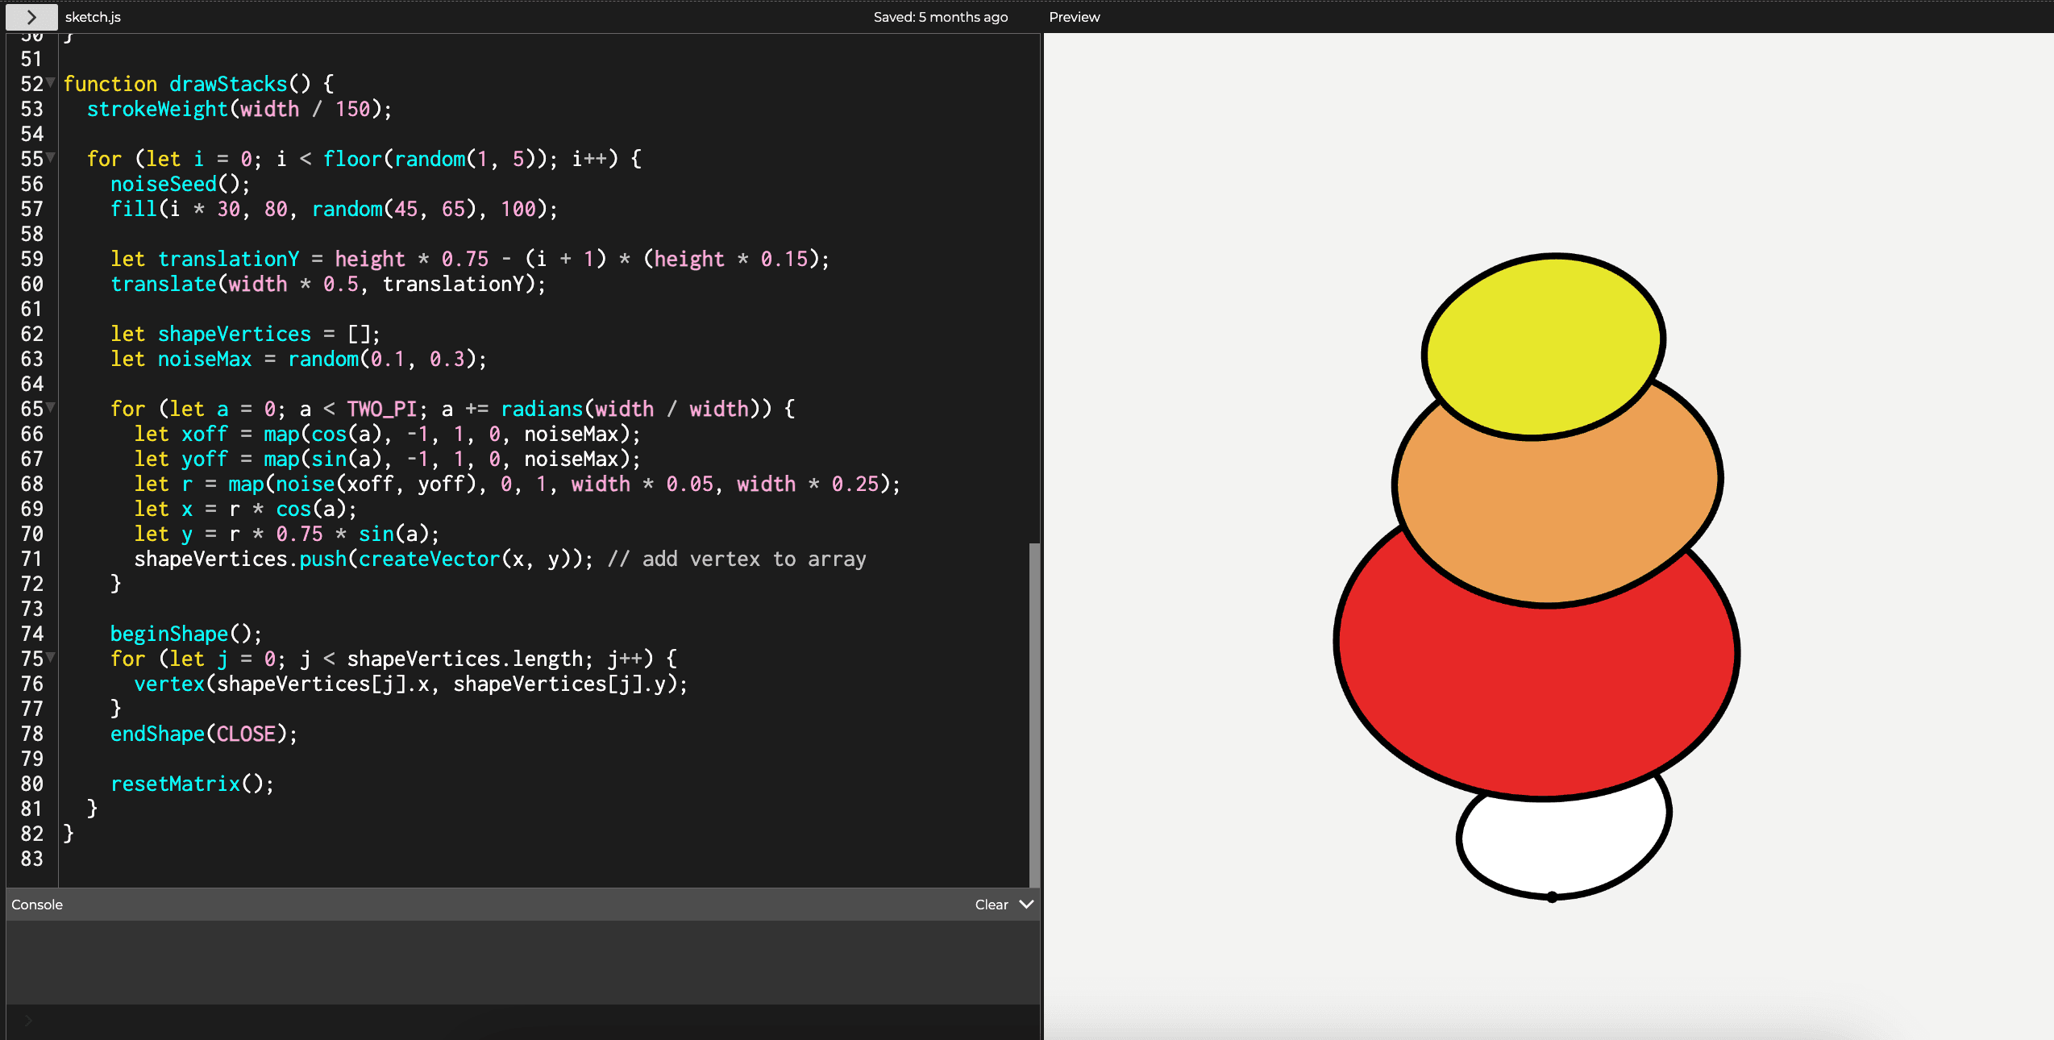Click the editor vertical scrollbar thumb

click(1034, 713)
